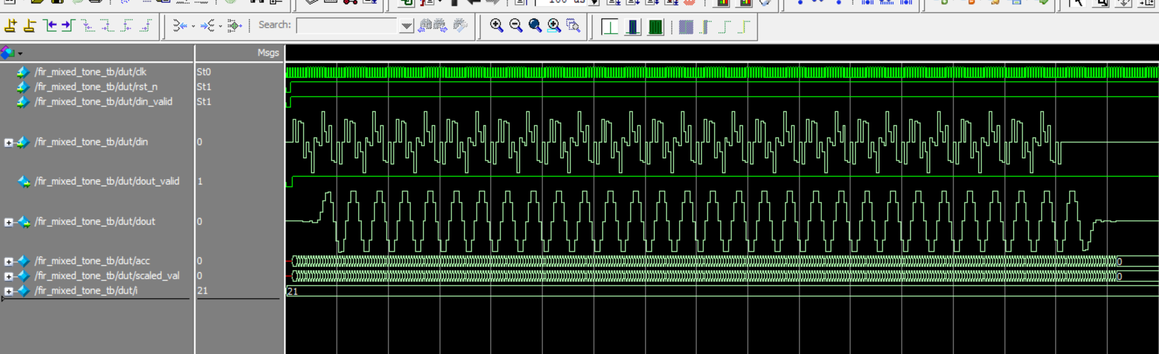1159x354 pixels.
Task: Click the blue grid wave format icon
Action: tap(686, 27)
